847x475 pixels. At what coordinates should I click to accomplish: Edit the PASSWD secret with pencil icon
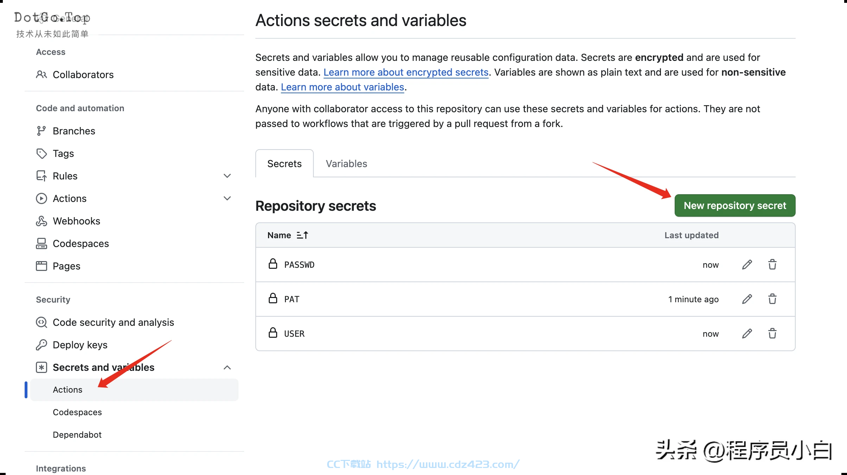[x=747, y=265]
